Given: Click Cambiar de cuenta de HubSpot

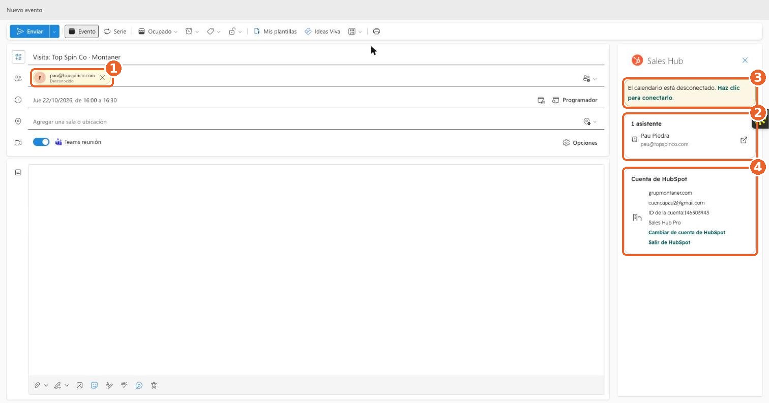Looking at the screenshot, I should (x=687, y=233).
